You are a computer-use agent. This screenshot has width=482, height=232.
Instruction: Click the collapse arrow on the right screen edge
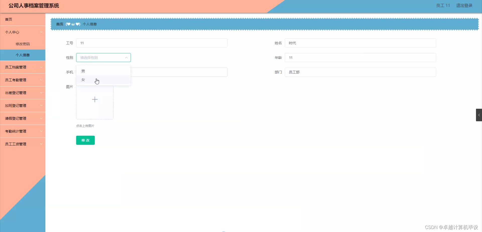479,115
